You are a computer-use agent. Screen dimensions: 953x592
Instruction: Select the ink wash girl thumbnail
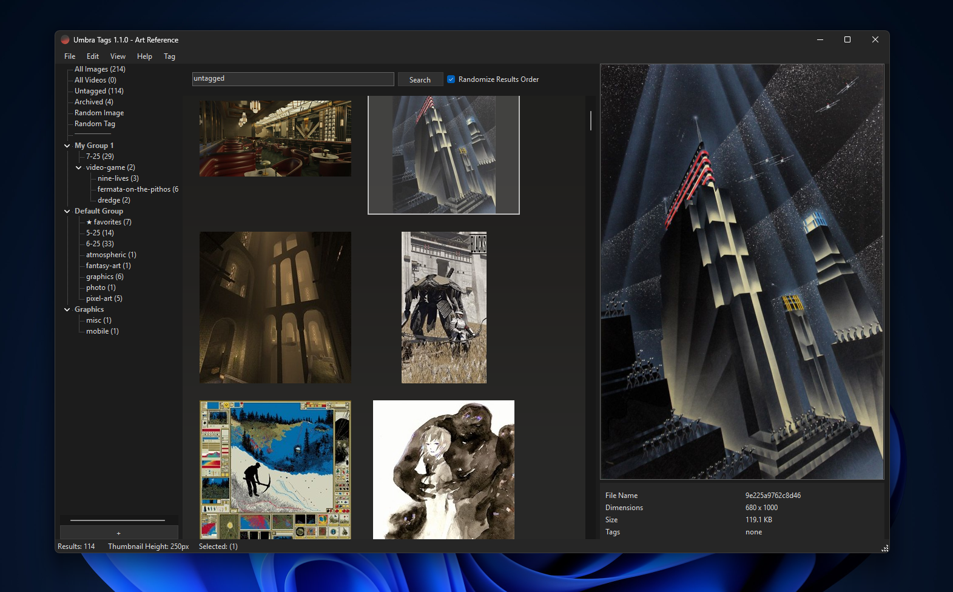click(x=443, y=469)
